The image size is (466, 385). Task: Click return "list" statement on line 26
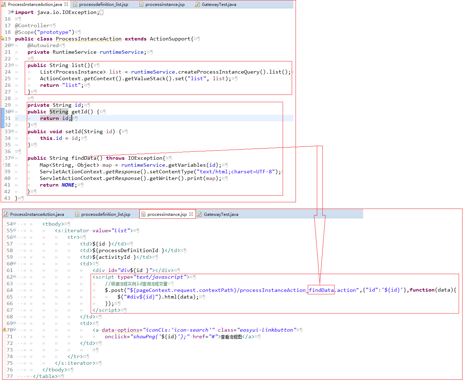point(62,85)
